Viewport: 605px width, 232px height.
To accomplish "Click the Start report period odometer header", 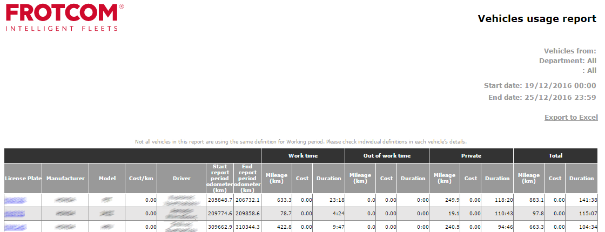I will [x=220, y=178].
